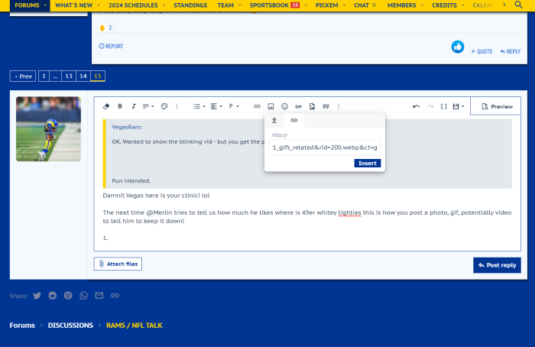Share via email
This screenshot has width=535, height=347.
pos(99,296)
